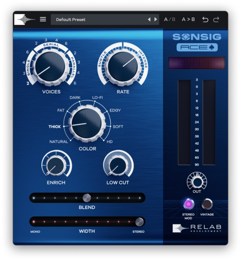The height and width of the screenshot is (260, 241).
Task: Click the rightmost Blend slider dot
Action: point(140,198)
